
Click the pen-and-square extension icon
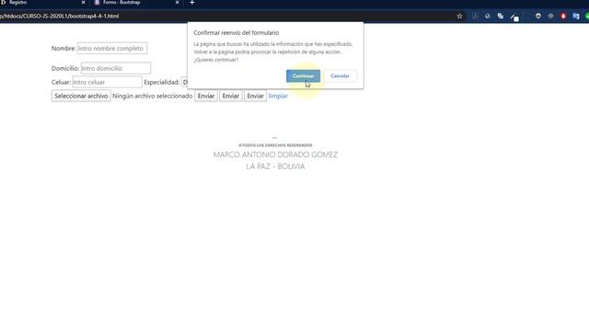514,17
